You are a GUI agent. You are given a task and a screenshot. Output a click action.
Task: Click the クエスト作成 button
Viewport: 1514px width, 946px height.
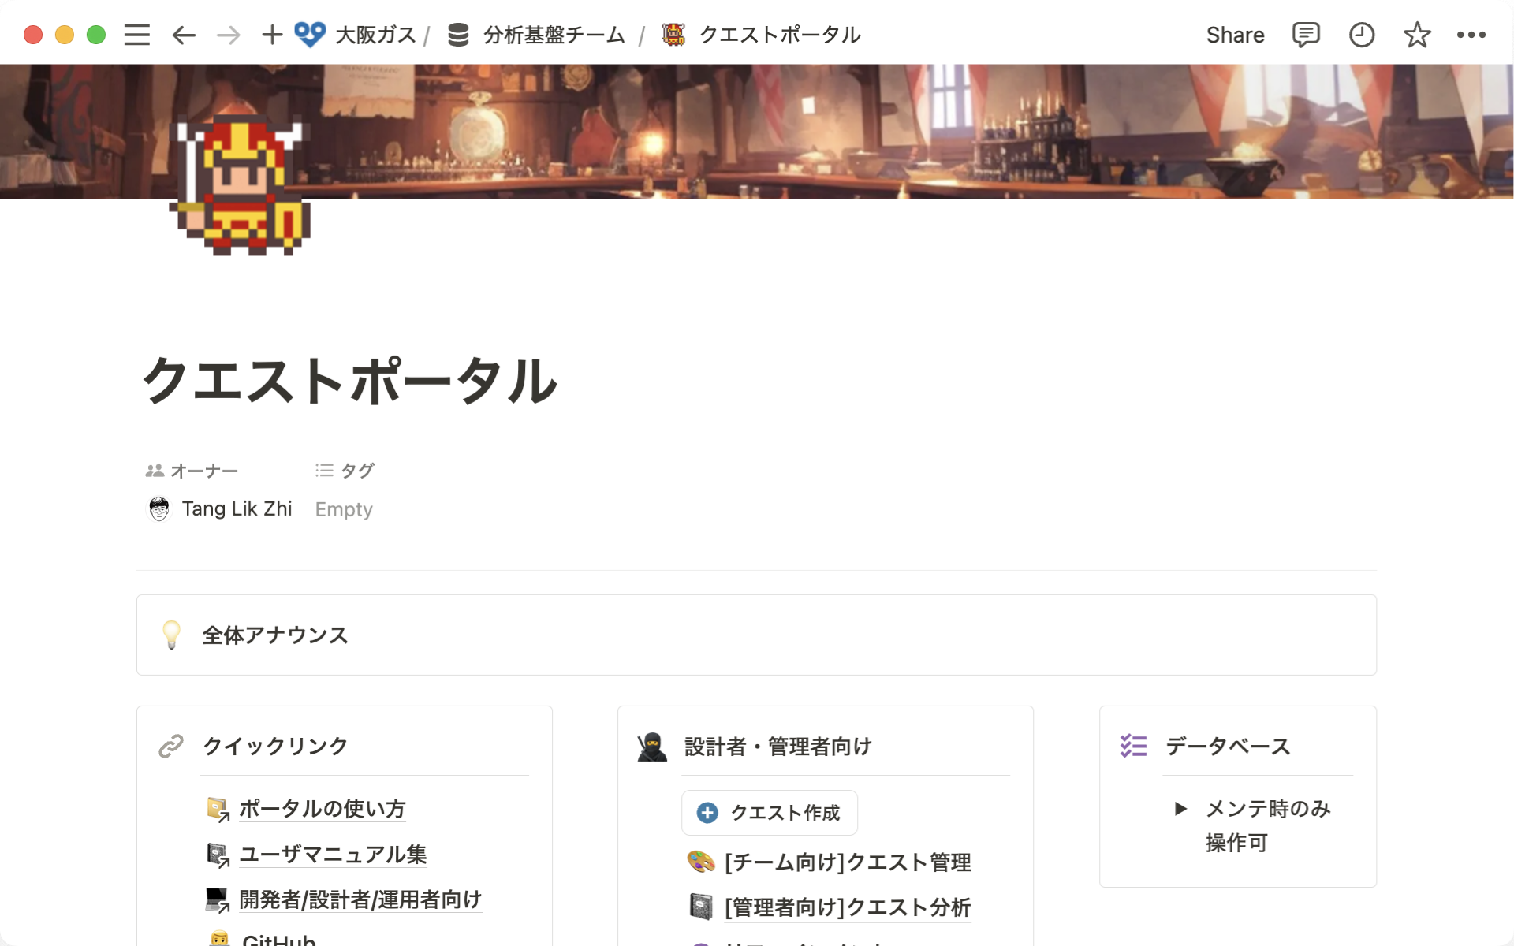(769, 812)
